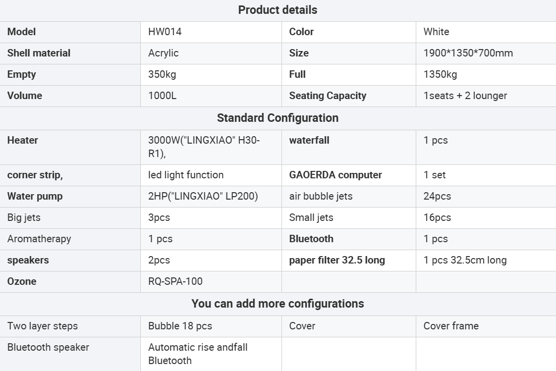This screenshot has height=371, width=556.
Task: Click the You can add more configurations heading
Action: pos(278,304)
